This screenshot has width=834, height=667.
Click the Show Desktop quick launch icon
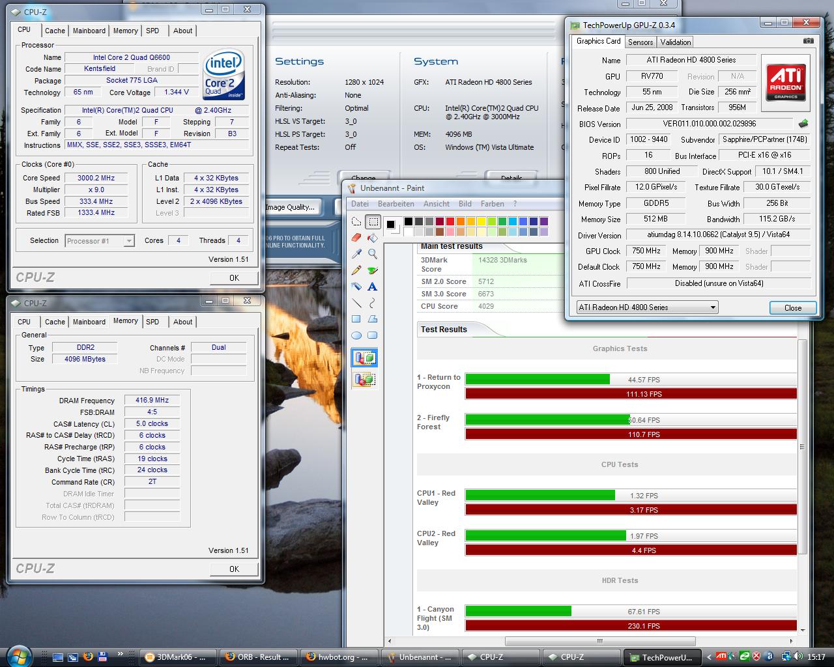[58, 657]
